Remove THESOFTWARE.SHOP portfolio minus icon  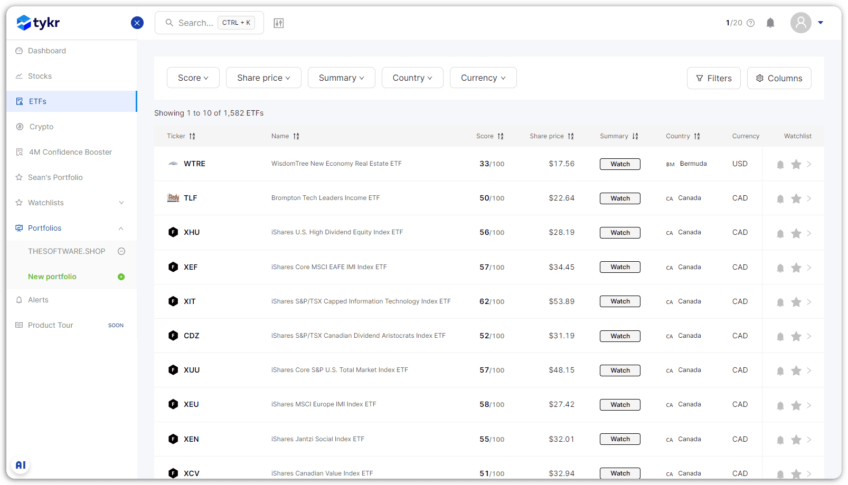[x=121, y=251]
